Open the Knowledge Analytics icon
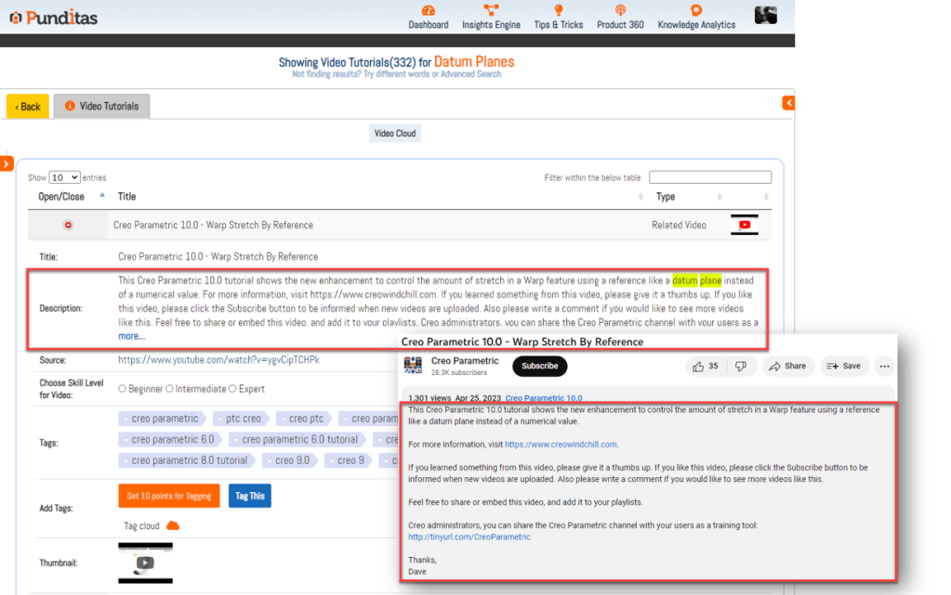This screenshot has height=595, width=951. [x=695, y=10]
